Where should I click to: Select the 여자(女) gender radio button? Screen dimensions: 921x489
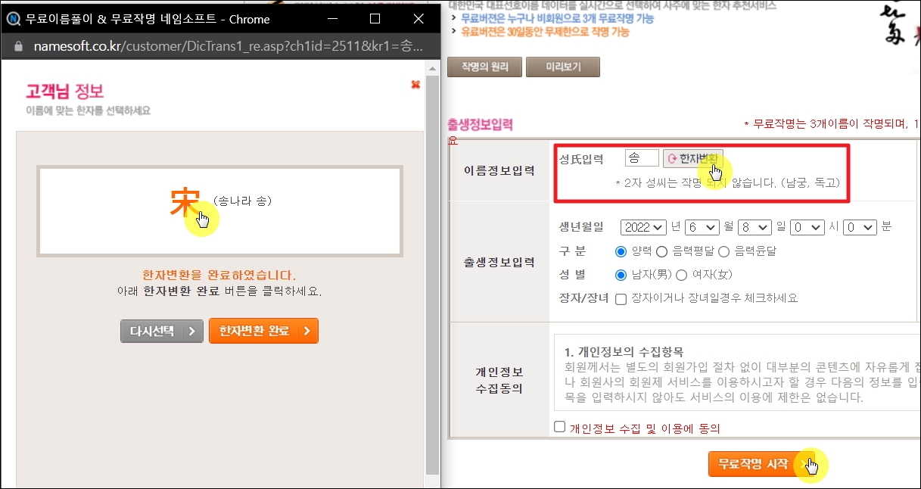pyautogui.click(x=680, y=275)
